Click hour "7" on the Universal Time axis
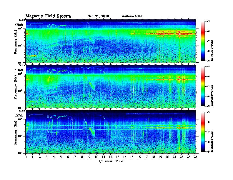 click(x=75, y=157)
